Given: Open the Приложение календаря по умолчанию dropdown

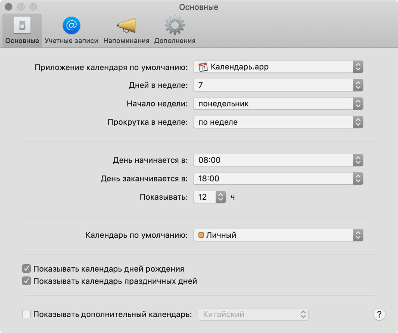Looking at the screenshot, I should [x=278, y=67].
